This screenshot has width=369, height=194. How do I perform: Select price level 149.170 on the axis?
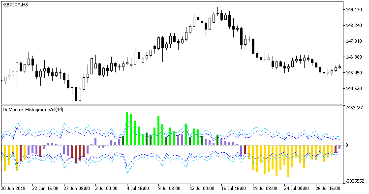(354, 10)
